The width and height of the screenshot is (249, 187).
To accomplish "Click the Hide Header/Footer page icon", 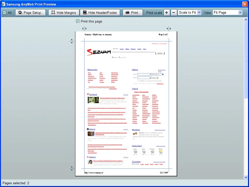I will tap(85, 12).
